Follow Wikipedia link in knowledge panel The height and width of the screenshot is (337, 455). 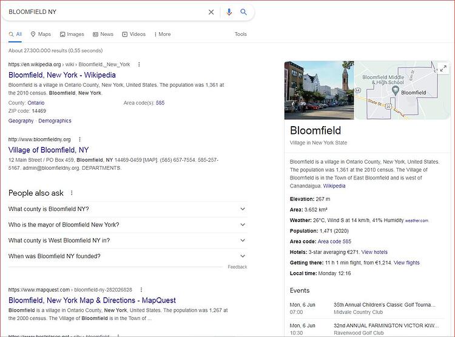334,186
